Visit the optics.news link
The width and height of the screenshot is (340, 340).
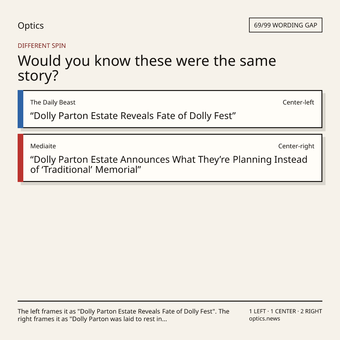(x=264, y=319)
